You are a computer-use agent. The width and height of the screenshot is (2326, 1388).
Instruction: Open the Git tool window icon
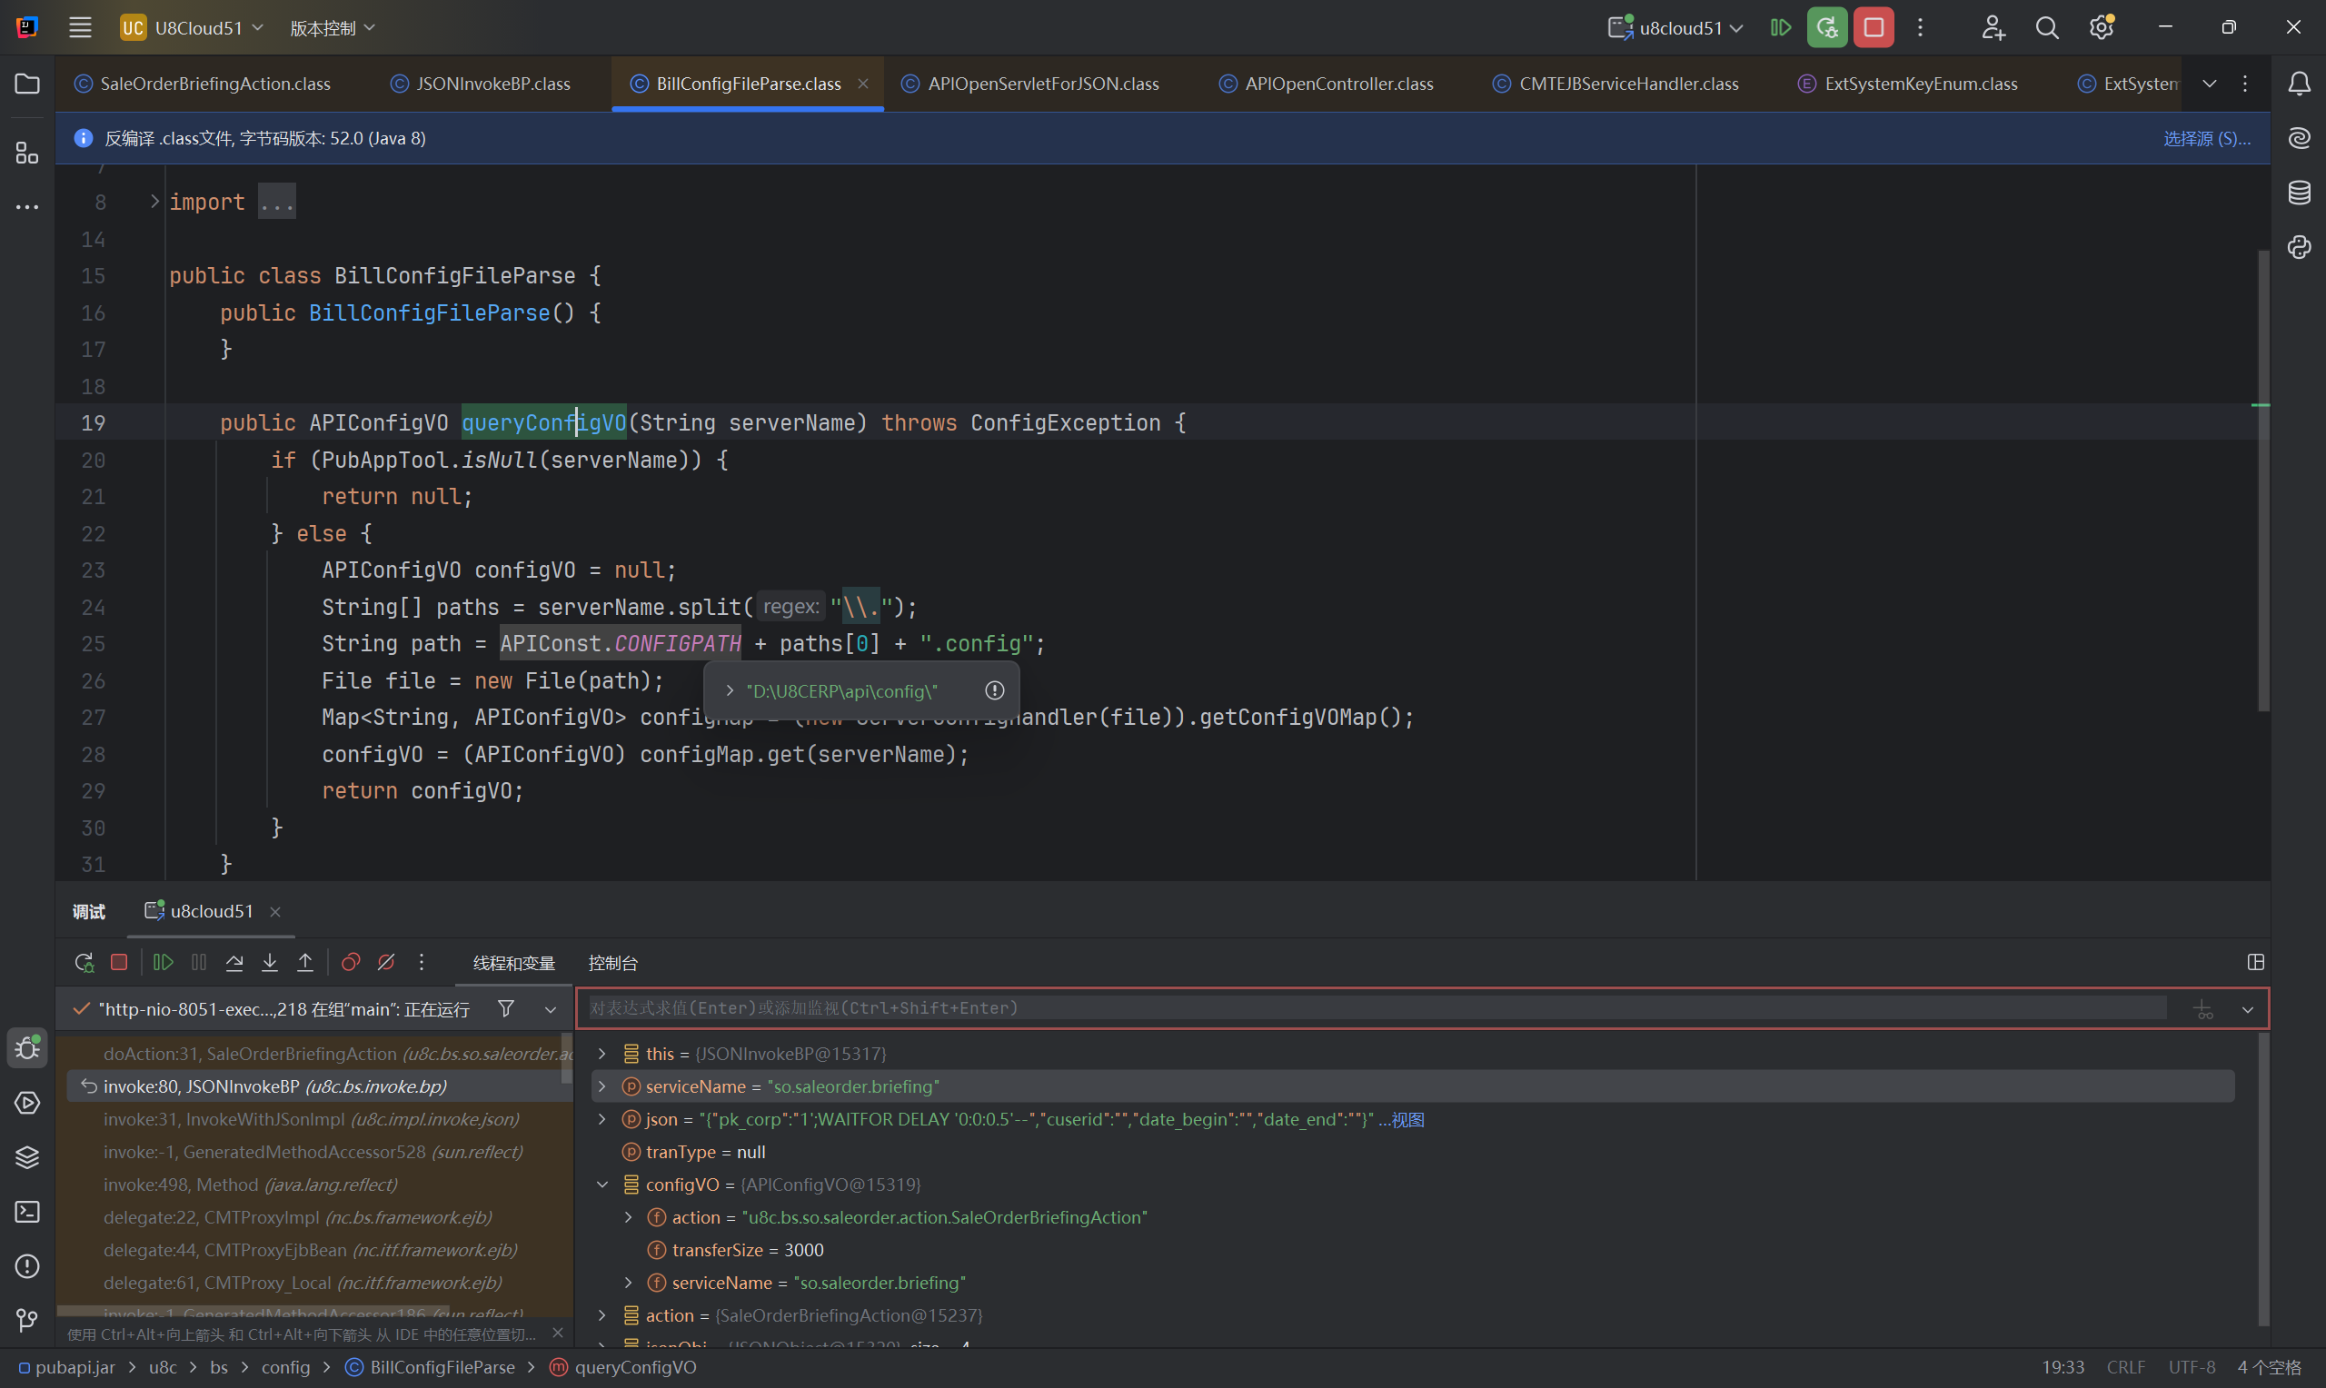point(27,1320)
